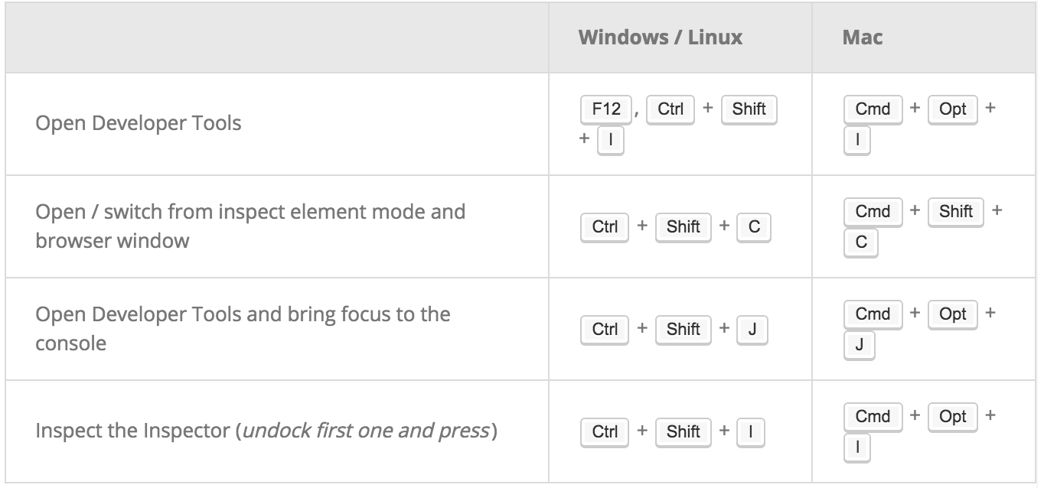The image size is (1044, 488).
Task: Click Mac I key in Inspect the Inspector row
Action: click(858, 447)
